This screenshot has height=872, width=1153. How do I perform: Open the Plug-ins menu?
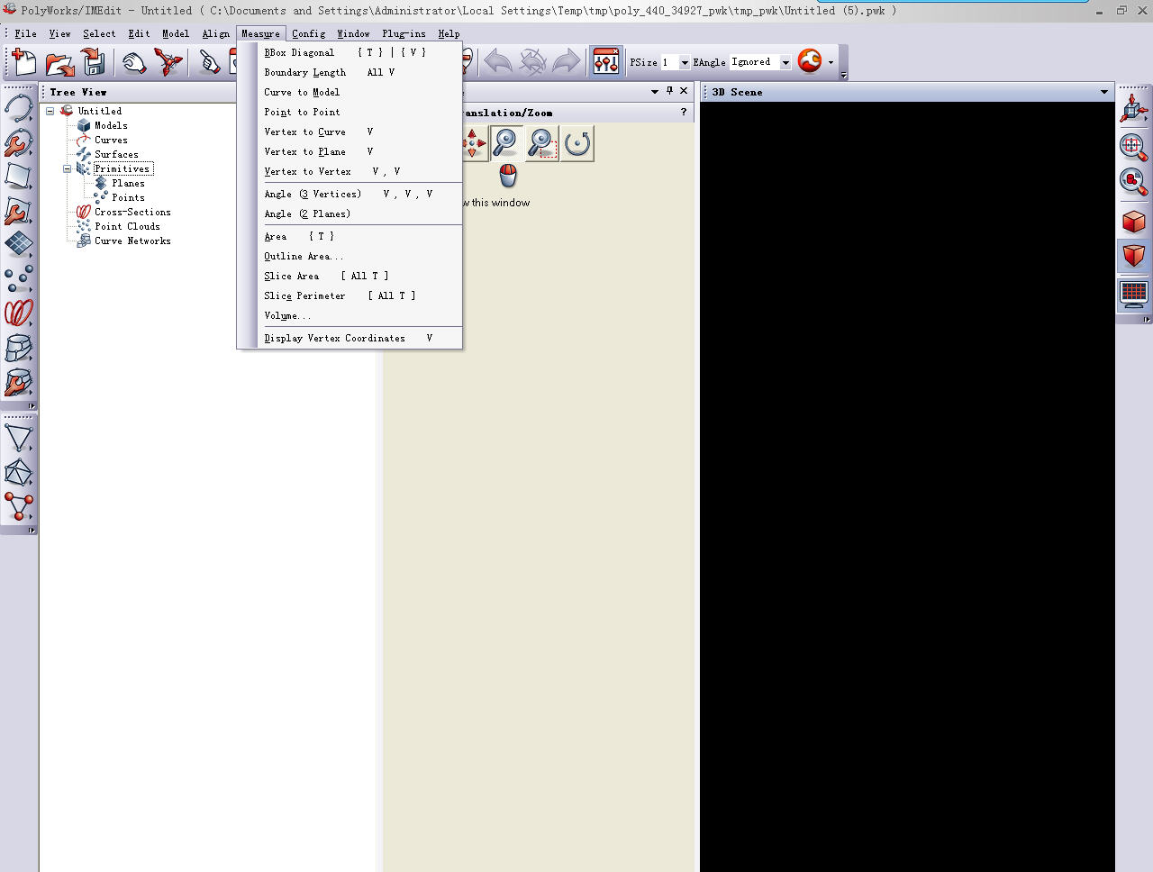404,33
